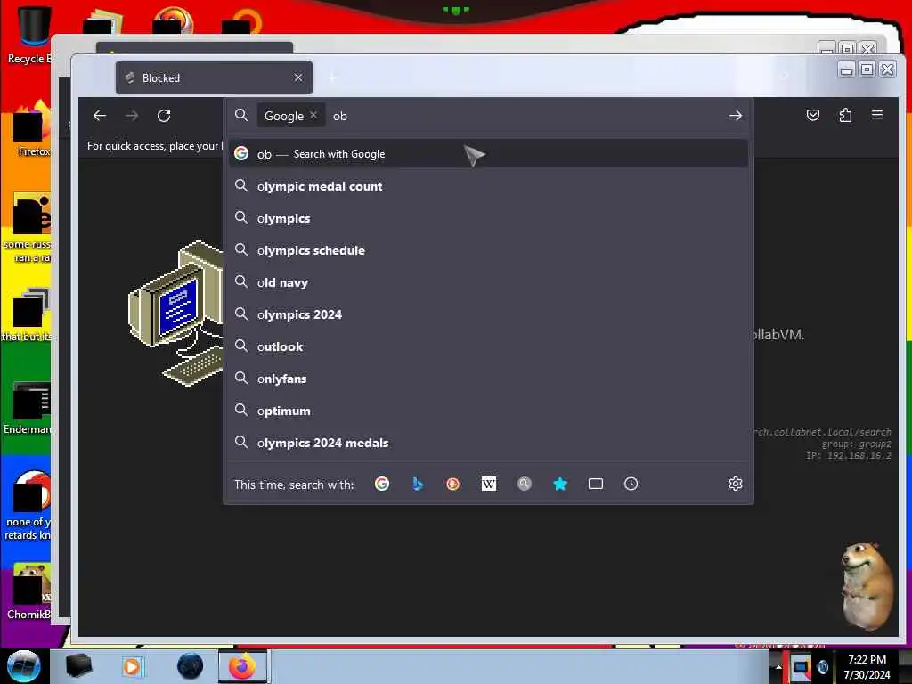The width and height of the screenshot is (912, 684).
Task: Click the Firefox taskbar button
Action: (243, 666)
